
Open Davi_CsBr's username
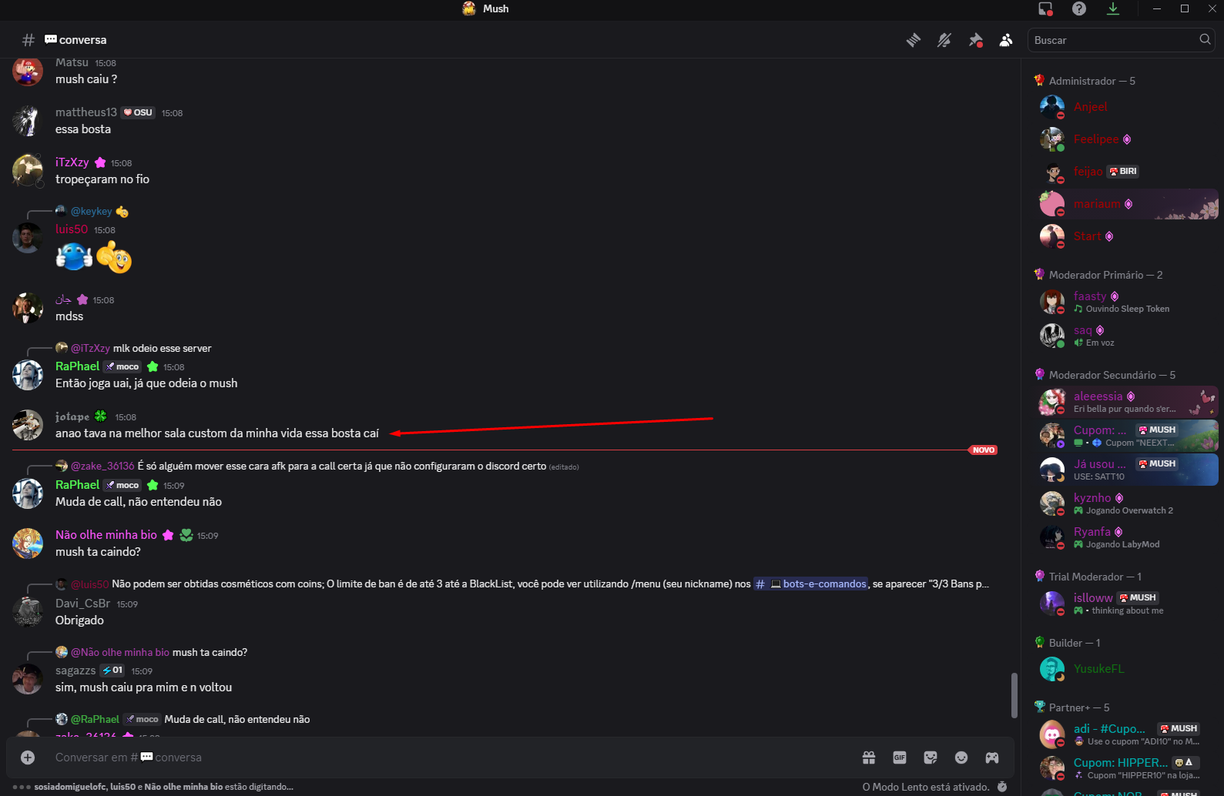82,604
